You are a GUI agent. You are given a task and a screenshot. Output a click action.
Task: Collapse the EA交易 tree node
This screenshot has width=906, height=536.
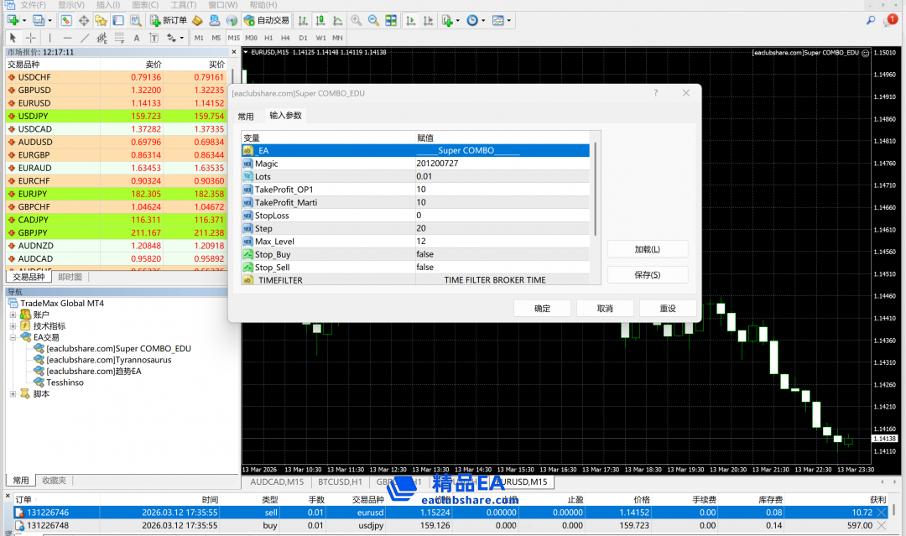pyautogui.click(x=13, y=337)
